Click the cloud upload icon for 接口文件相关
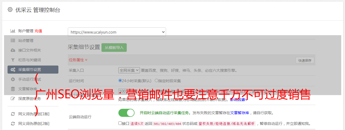 (x=13, y=50)
